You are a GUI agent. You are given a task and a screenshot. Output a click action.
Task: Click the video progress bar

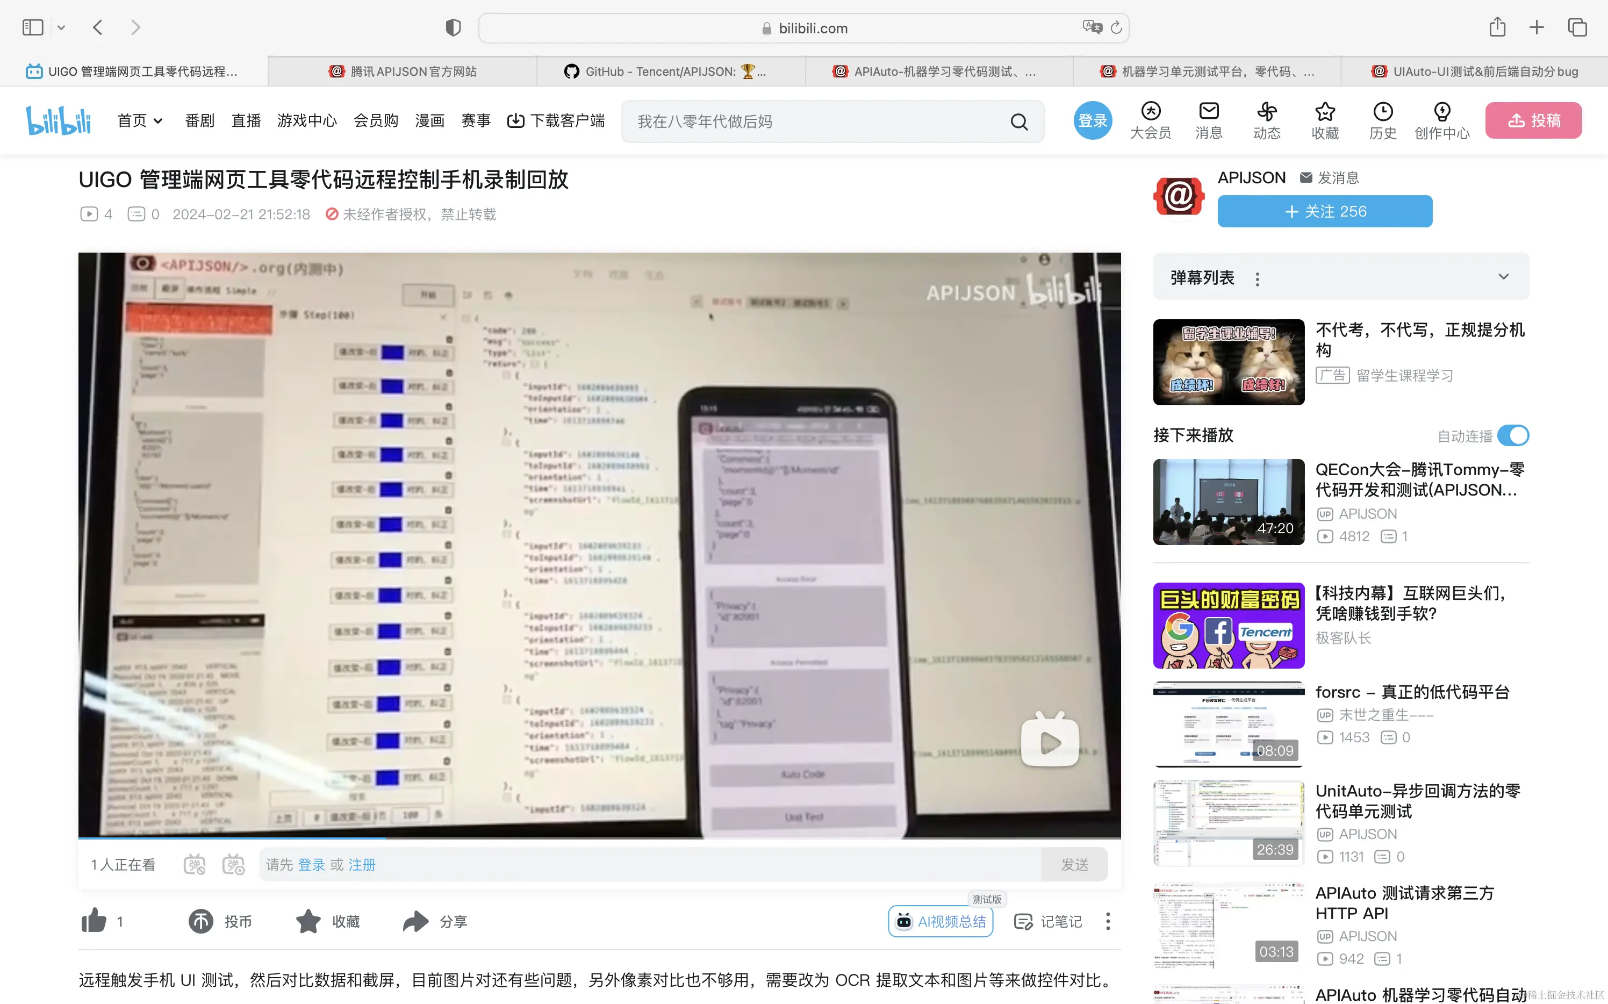(x=598, y=838)
